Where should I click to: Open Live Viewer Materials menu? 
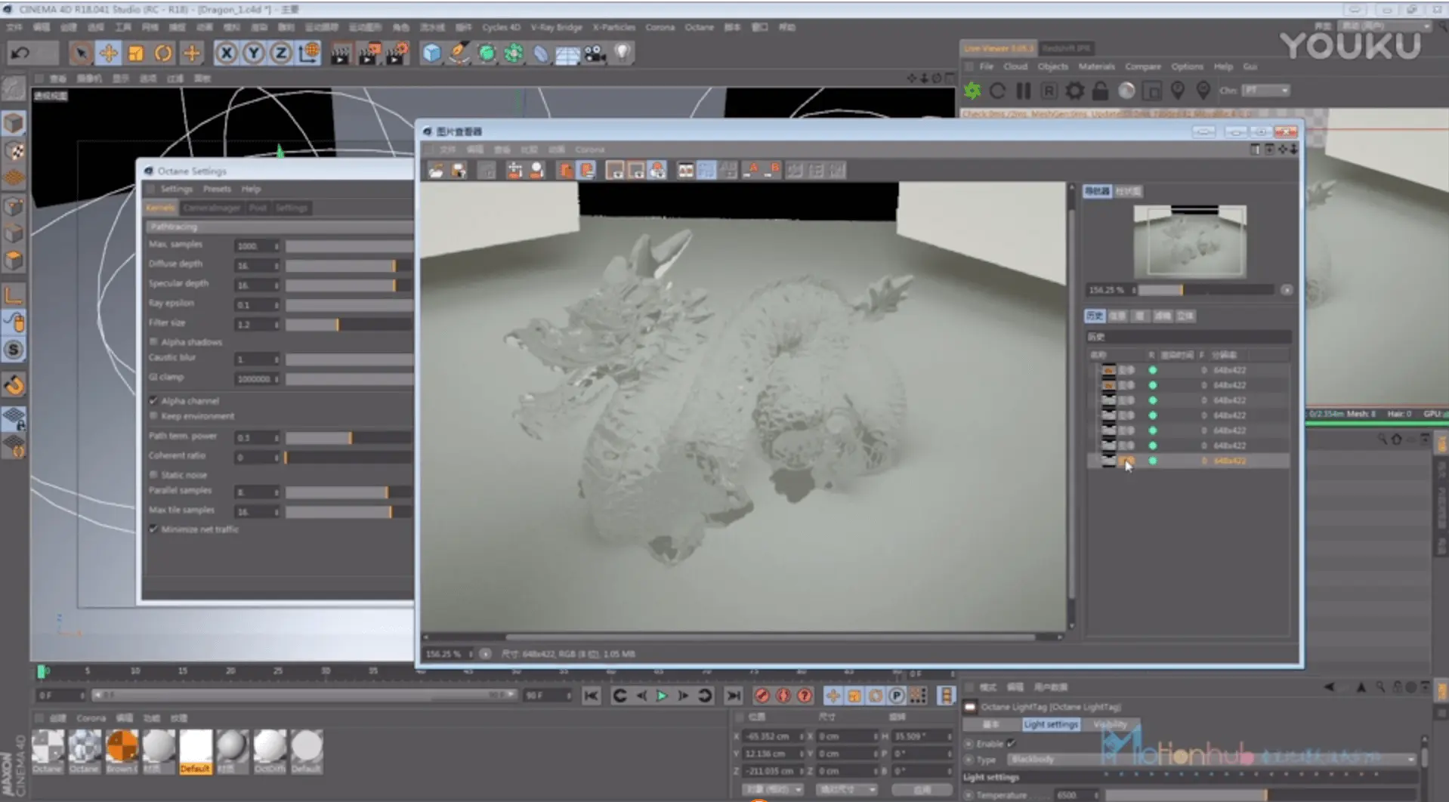[x=1096, y=66]
